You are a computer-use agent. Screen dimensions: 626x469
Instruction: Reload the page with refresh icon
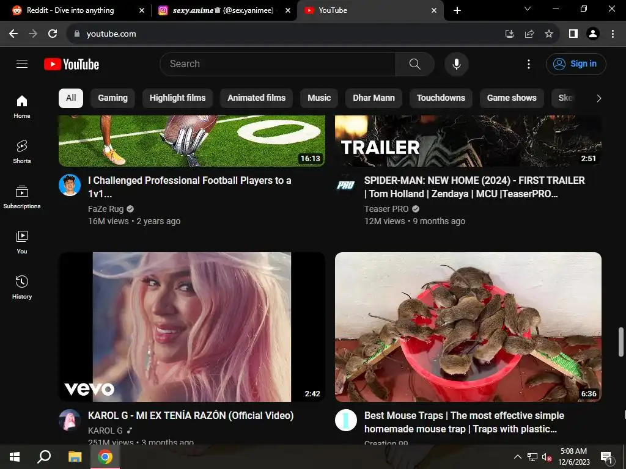tap(53, 34)
